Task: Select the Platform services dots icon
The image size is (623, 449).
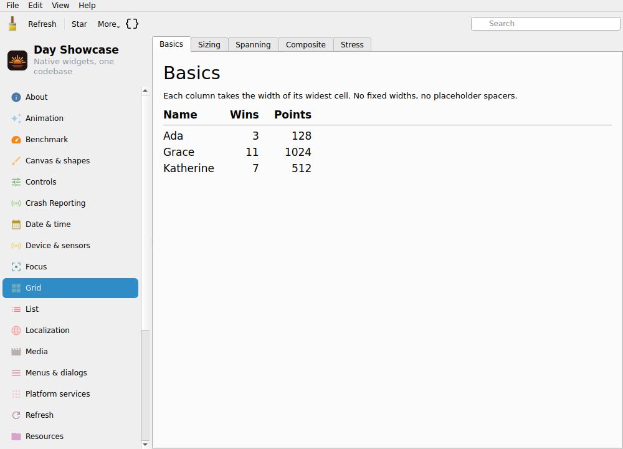Action: [16, 394]
